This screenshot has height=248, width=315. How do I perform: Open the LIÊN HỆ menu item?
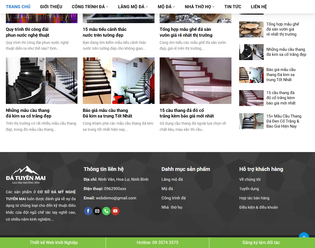(259, 7)
